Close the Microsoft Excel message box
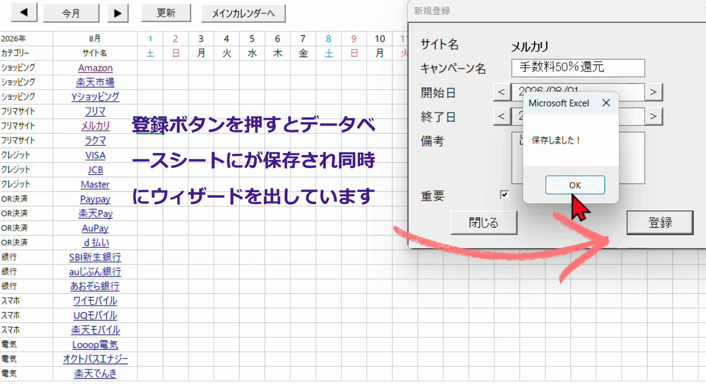706x384 pixels. 606,103
